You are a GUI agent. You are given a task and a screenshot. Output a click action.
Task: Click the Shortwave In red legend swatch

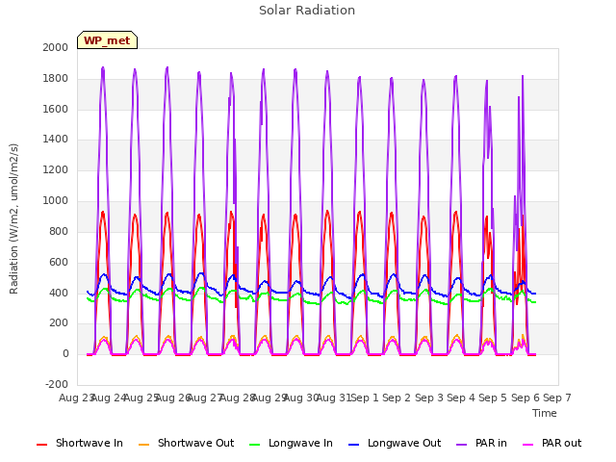coord(41,445)
